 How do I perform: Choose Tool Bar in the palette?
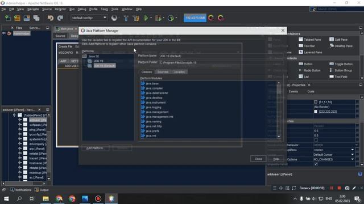[x=307, y=46]
